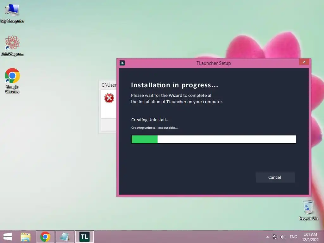Click the TL taskbar button
Screen dimensions: 324x243
(84, 237)
